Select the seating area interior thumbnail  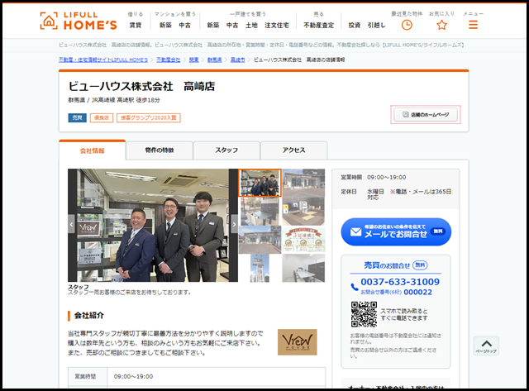coord(303,212)
